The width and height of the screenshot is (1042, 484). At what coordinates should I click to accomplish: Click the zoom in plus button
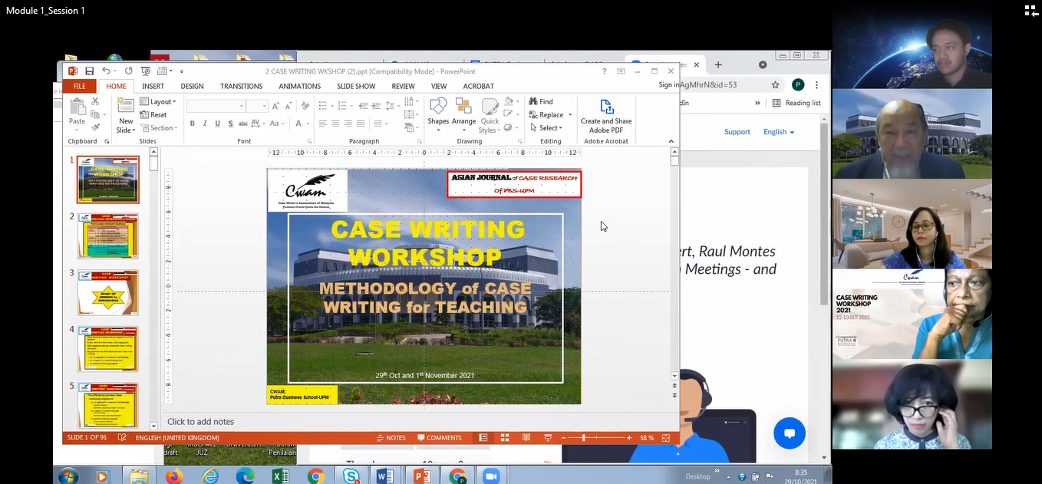[x=629, y=438]
